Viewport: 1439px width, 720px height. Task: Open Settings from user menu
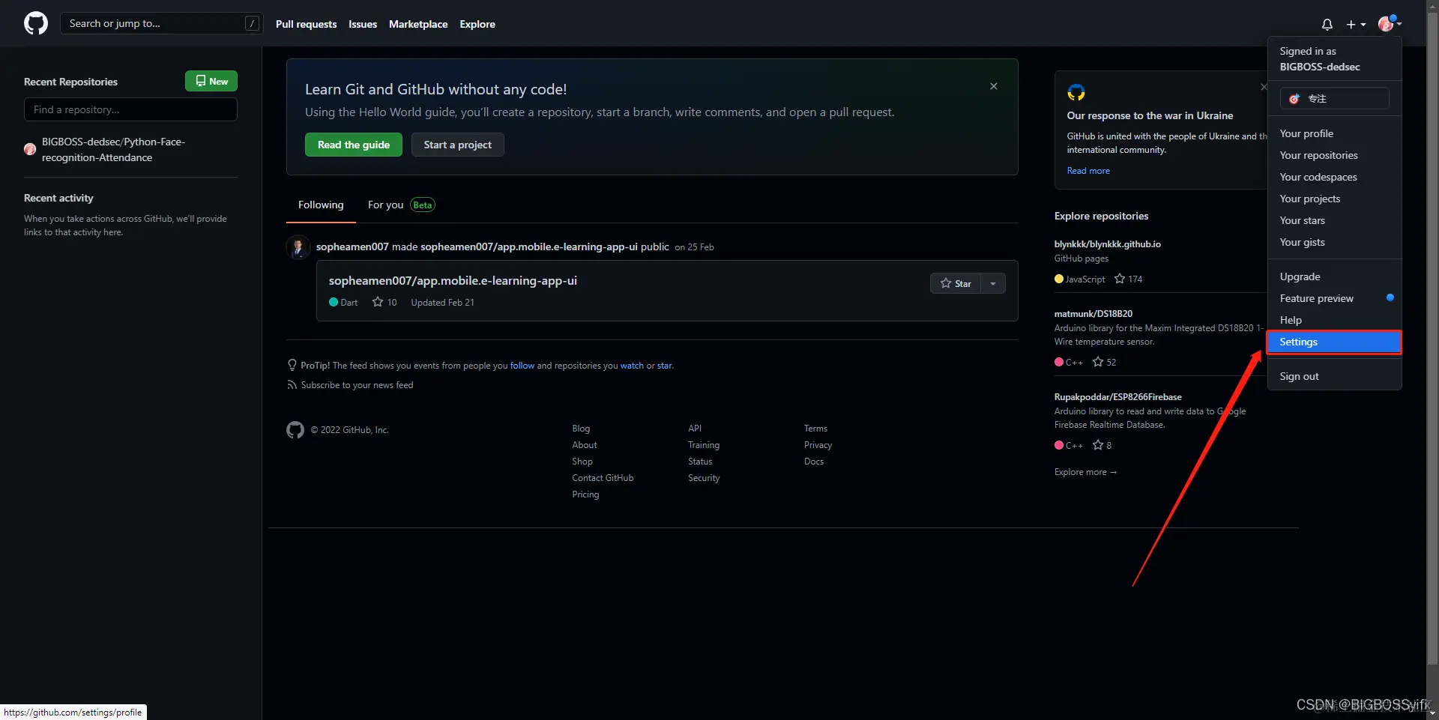pos(1334,342)
